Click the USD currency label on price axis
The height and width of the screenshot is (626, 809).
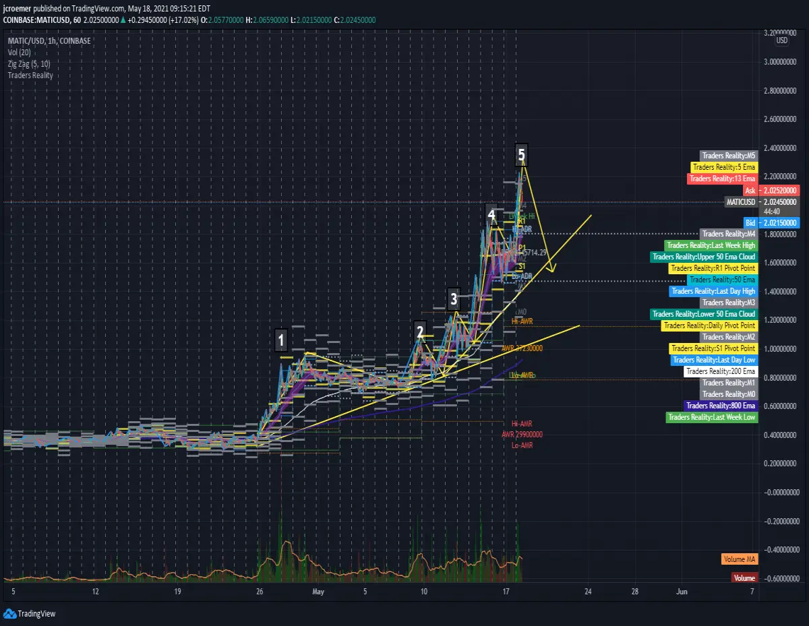point(782,40)
